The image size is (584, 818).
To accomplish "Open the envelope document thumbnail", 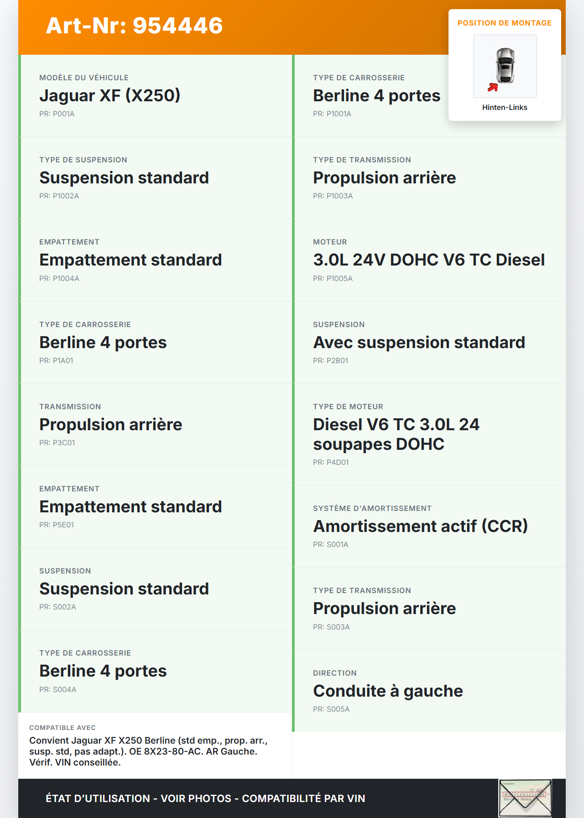I will [x=525, y=798].
